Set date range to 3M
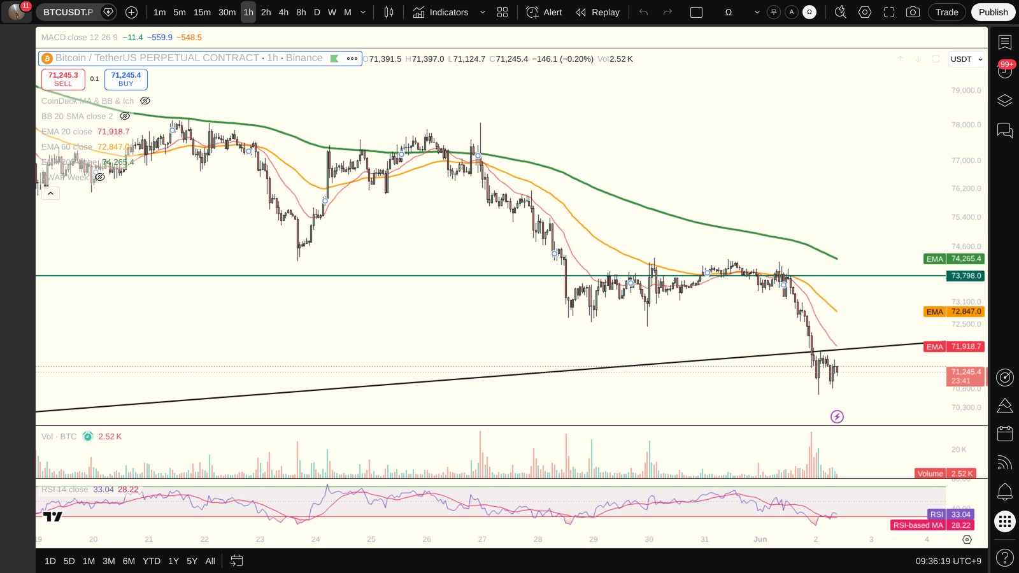Image resolution: width=1019 pixels, height=573 pixels. click(x=109, y=561)
